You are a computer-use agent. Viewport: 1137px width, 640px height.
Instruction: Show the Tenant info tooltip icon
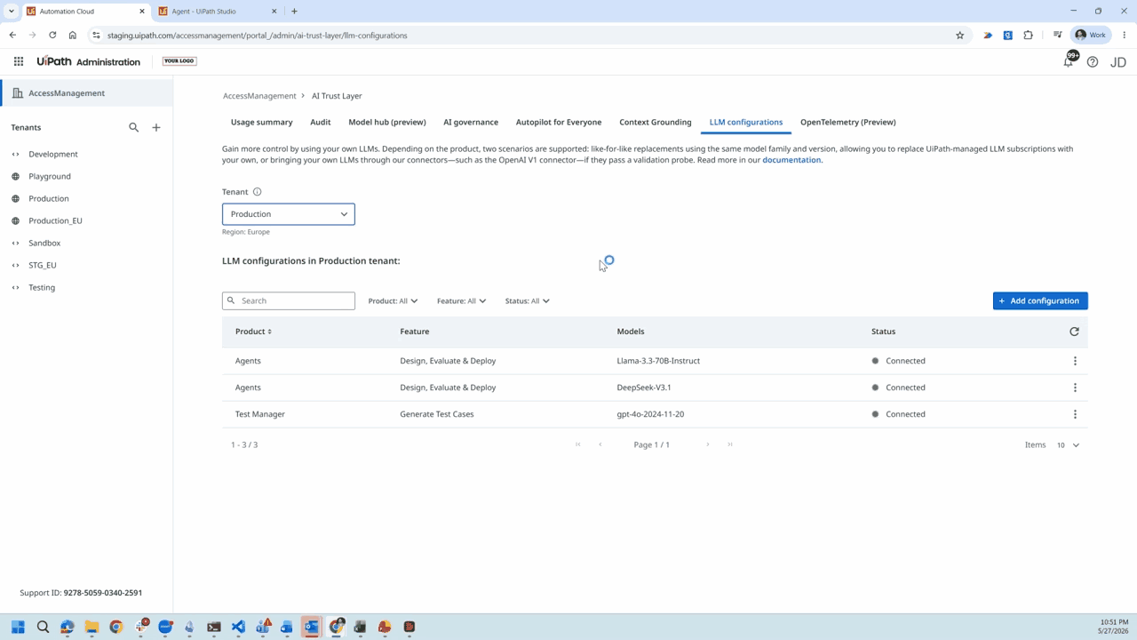pos(258,192)
